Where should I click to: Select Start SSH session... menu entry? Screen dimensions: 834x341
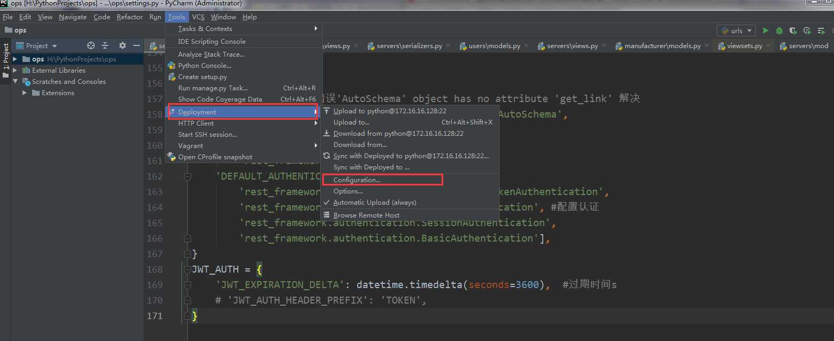(243, 134)
